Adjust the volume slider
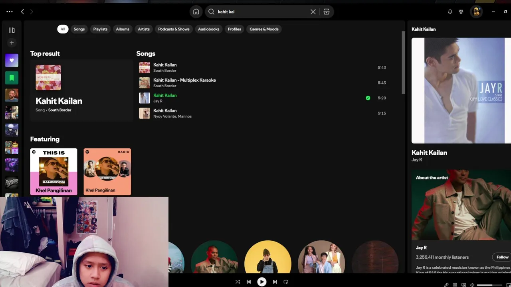Screen dimensions: 511x287 pos(489,285)
